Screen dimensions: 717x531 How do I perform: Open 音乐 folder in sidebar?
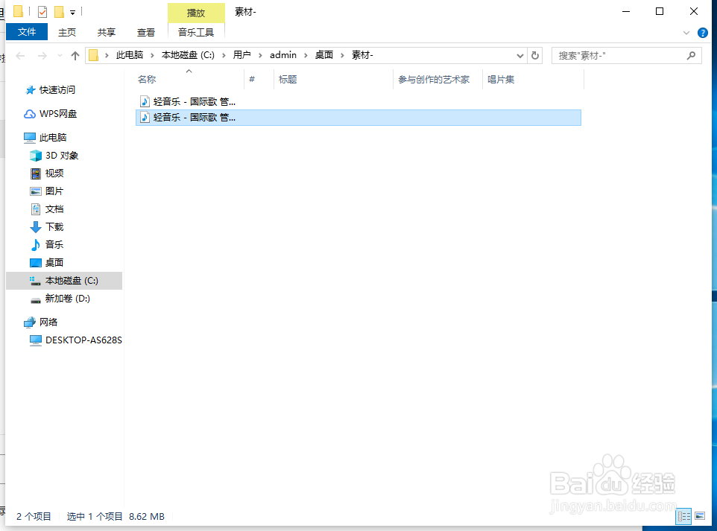click(x=54, y=244)
